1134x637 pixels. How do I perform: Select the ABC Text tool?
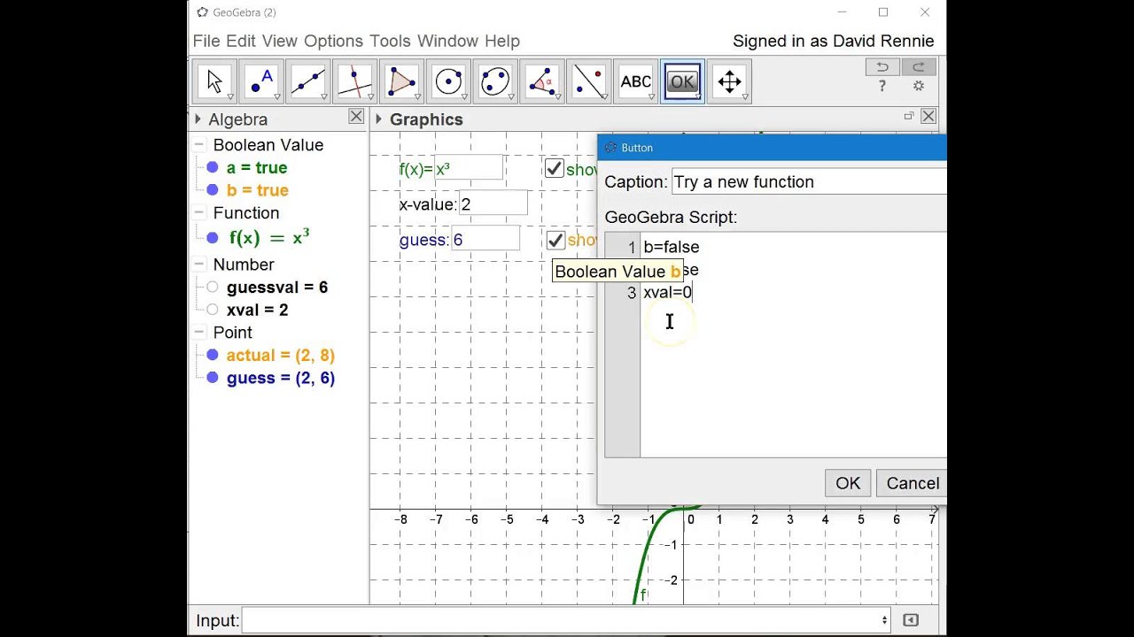click(635, 82)
